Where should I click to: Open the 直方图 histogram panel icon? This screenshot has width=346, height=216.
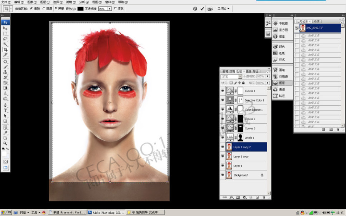pos(275,30)
